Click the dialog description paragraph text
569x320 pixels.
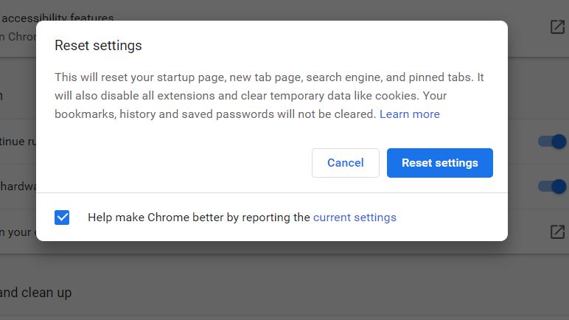269,96
